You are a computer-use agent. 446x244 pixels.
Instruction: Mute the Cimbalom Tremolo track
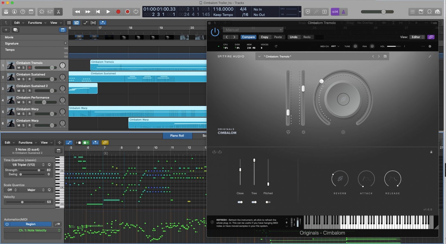[x=18, y=68]
